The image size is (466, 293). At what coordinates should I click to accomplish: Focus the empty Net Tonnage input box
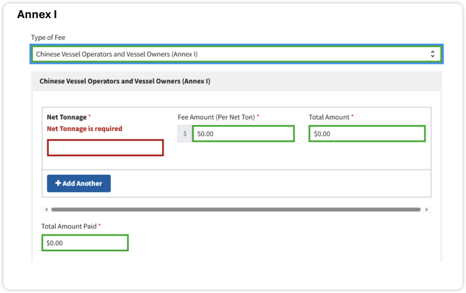coord(105,148)
